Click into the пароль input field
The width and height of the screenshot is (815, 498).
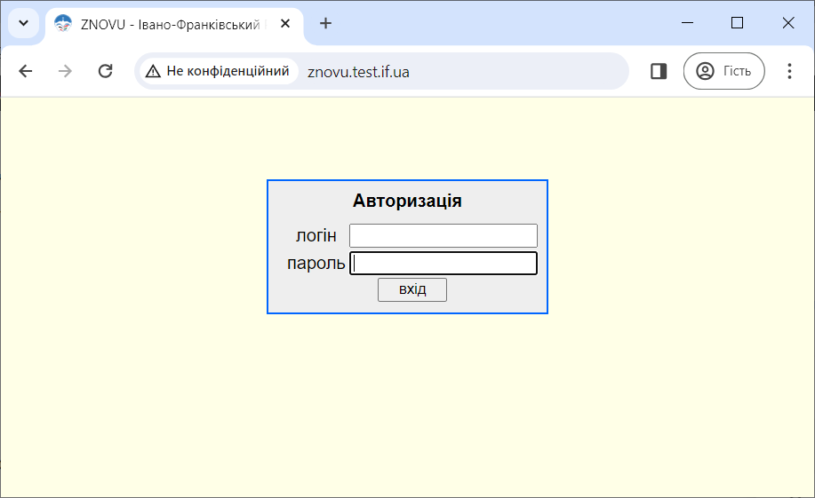click(443, 264)
